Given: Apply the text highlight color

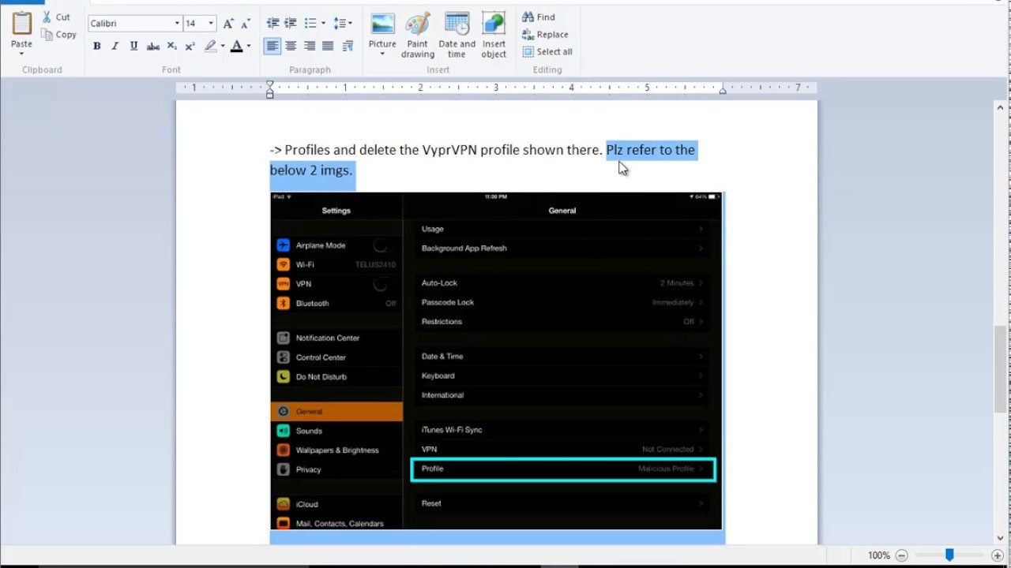Looking at the screenshot, I should point(210,47).
